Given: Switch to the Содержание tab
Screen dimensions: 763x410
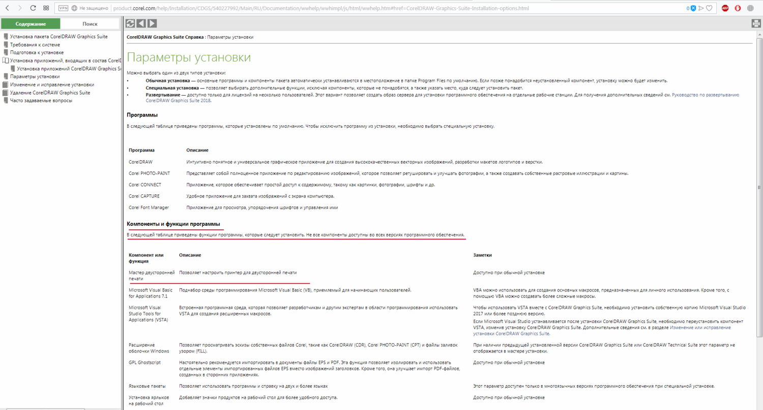Looking at the screenshot, I should pos(31,24).
